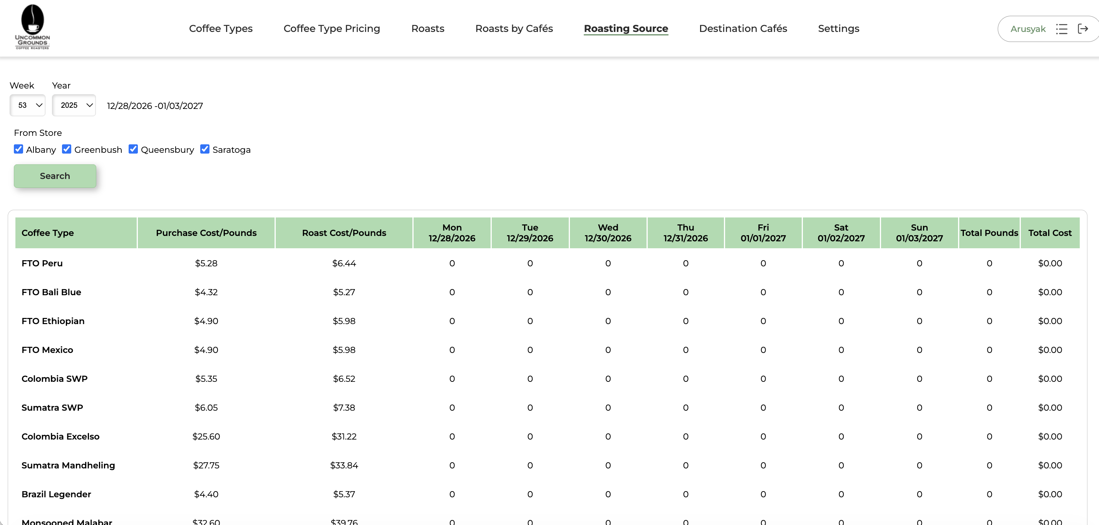
Task: Open the list icon next to Arusyak
Action: point(1062,28)
